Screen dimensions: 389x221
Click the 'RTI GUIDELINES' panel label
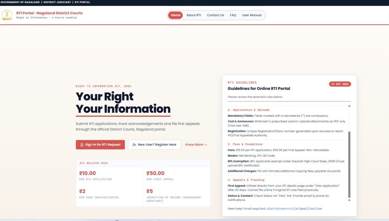242,83
